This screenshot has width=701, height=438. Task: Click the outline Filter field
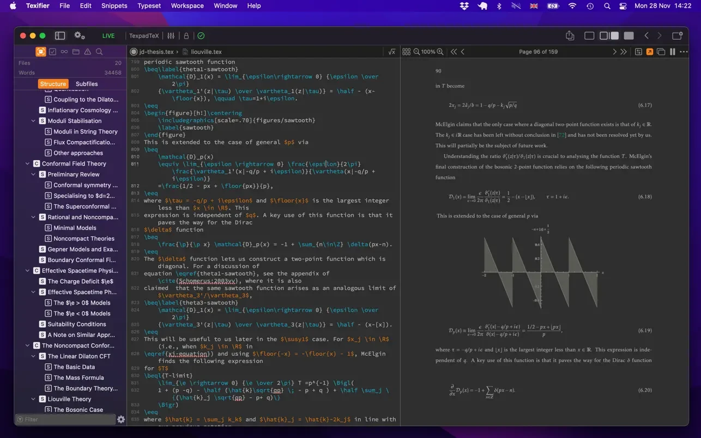[x=65, y=419]
